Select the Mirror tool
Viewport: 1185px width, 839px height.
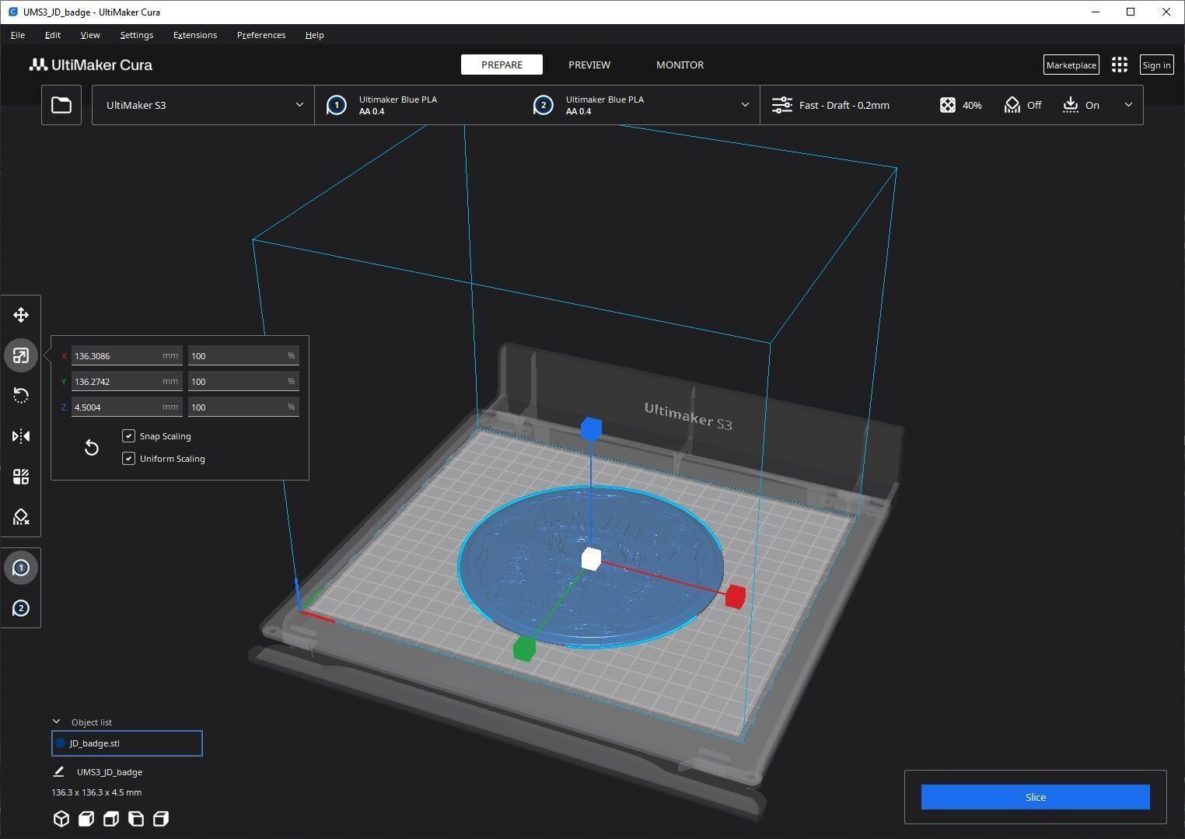(21, 436)
